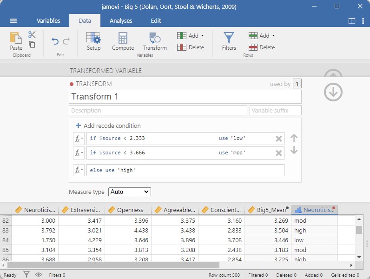The height and width of the screenshot is (279, 370).
Task: Click Add recode condition
Action: click(108, 126)
